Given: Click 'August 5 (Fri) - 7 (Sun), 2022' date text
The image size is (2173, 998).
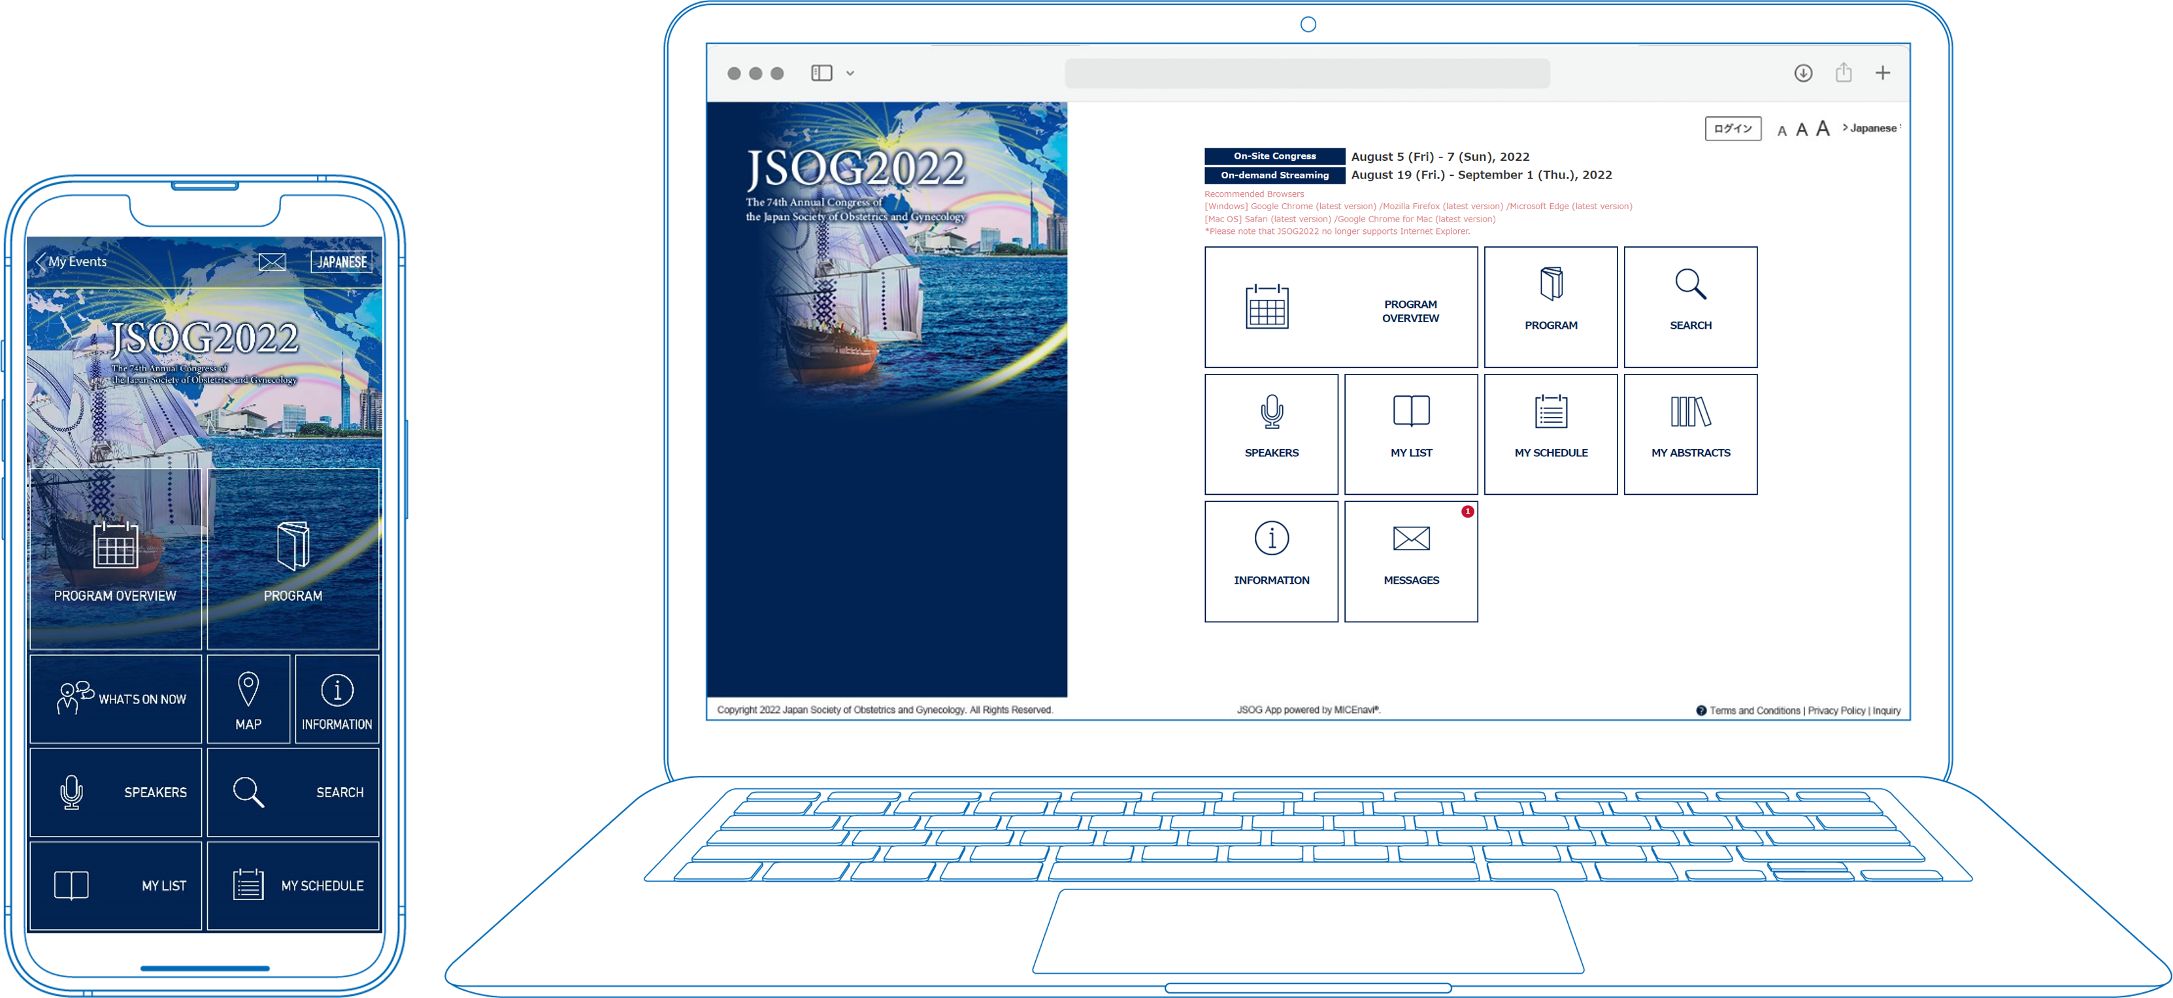Looking at the screenshot, I should pyautogui.click(x=1440, y=157).
